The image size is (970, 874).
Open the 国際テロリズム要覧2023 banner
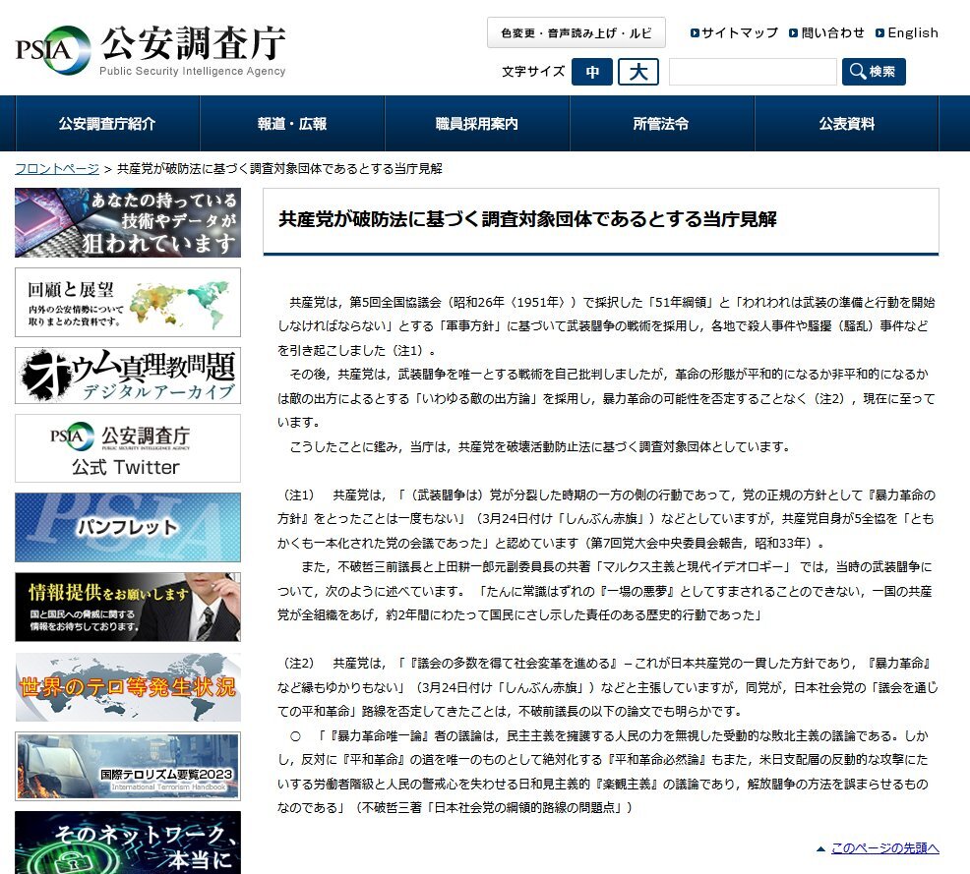(x=128, y=767)
